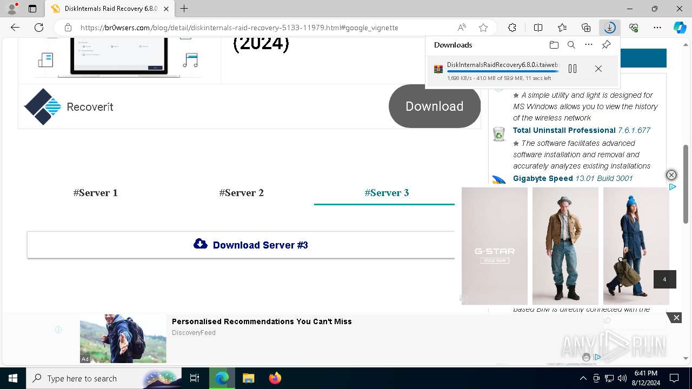Click the download progress bar

pos(503,71)
